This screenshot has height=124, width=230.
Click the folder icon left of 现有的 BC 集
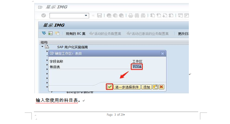coord(57,33)
